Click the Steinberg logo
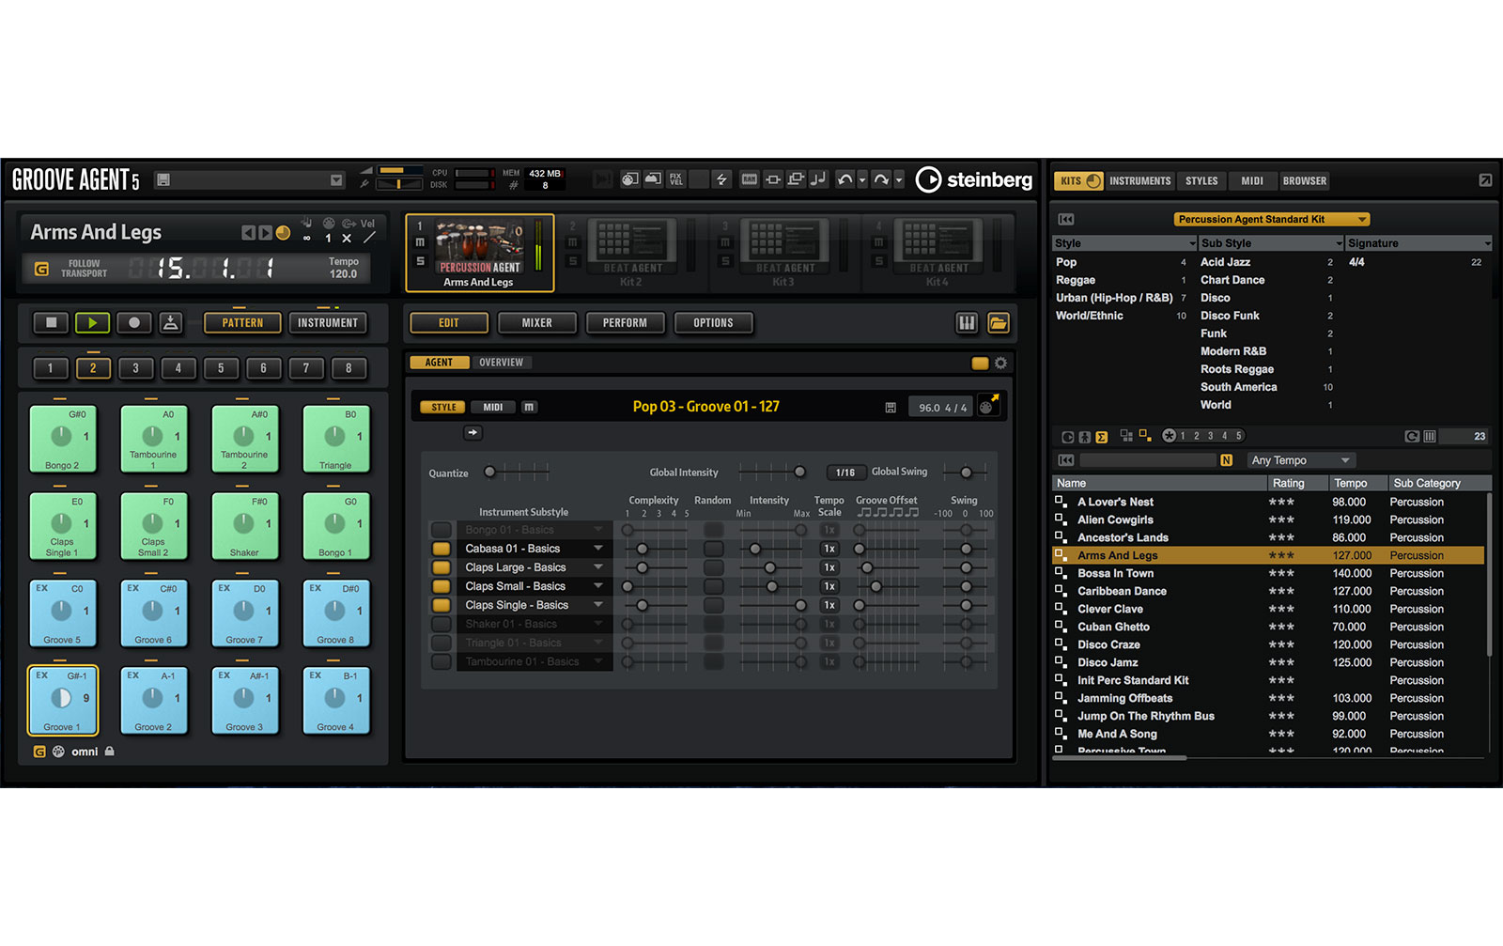This screenshot has height=946, width=1503. [x=974, y=179]
